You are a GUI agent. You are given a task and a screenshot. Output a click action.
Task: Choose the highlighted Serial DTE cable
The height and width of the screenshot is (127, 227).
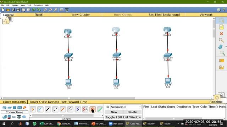93,109
